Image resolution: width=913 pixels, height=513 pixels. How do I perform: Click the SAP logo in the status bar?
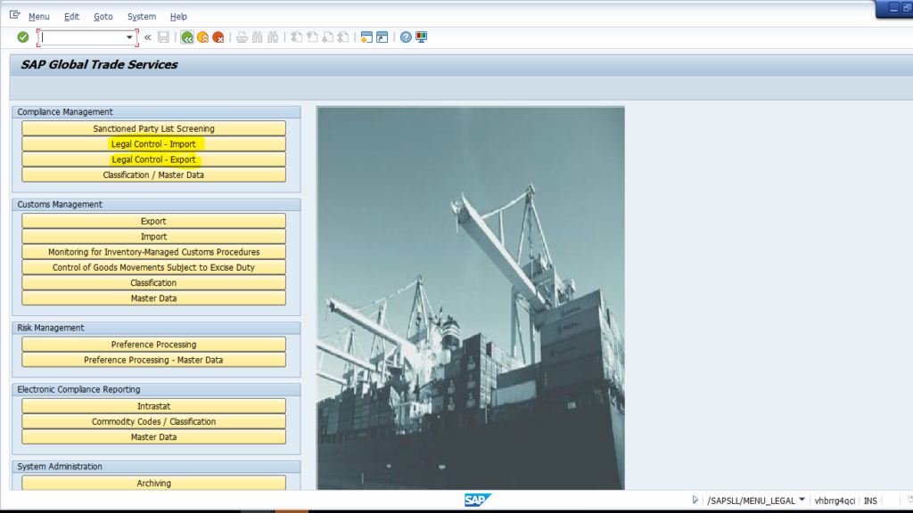(478, 500)
